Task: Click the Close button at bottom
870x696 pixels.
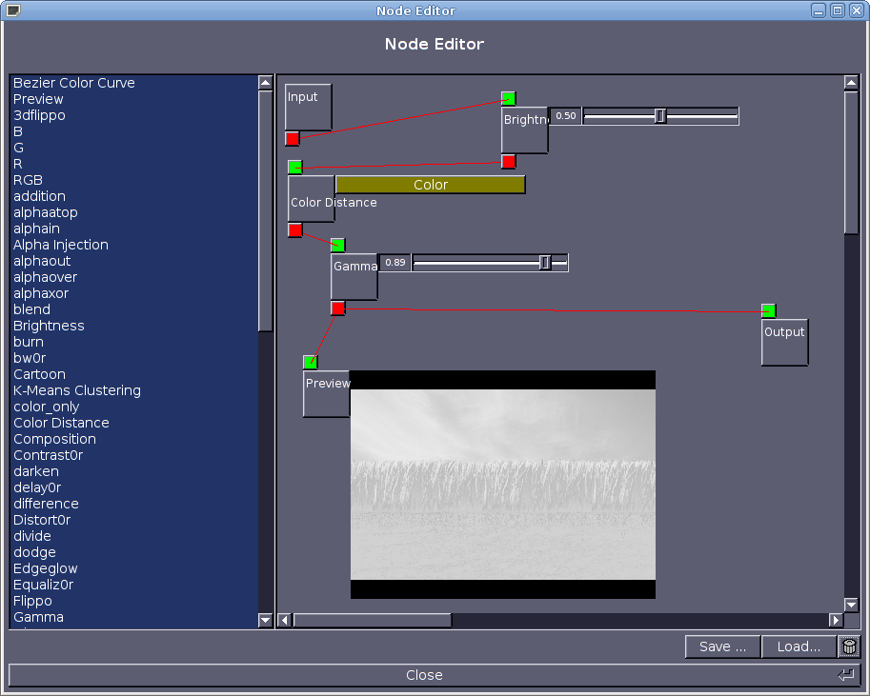Action: point(435,675)
